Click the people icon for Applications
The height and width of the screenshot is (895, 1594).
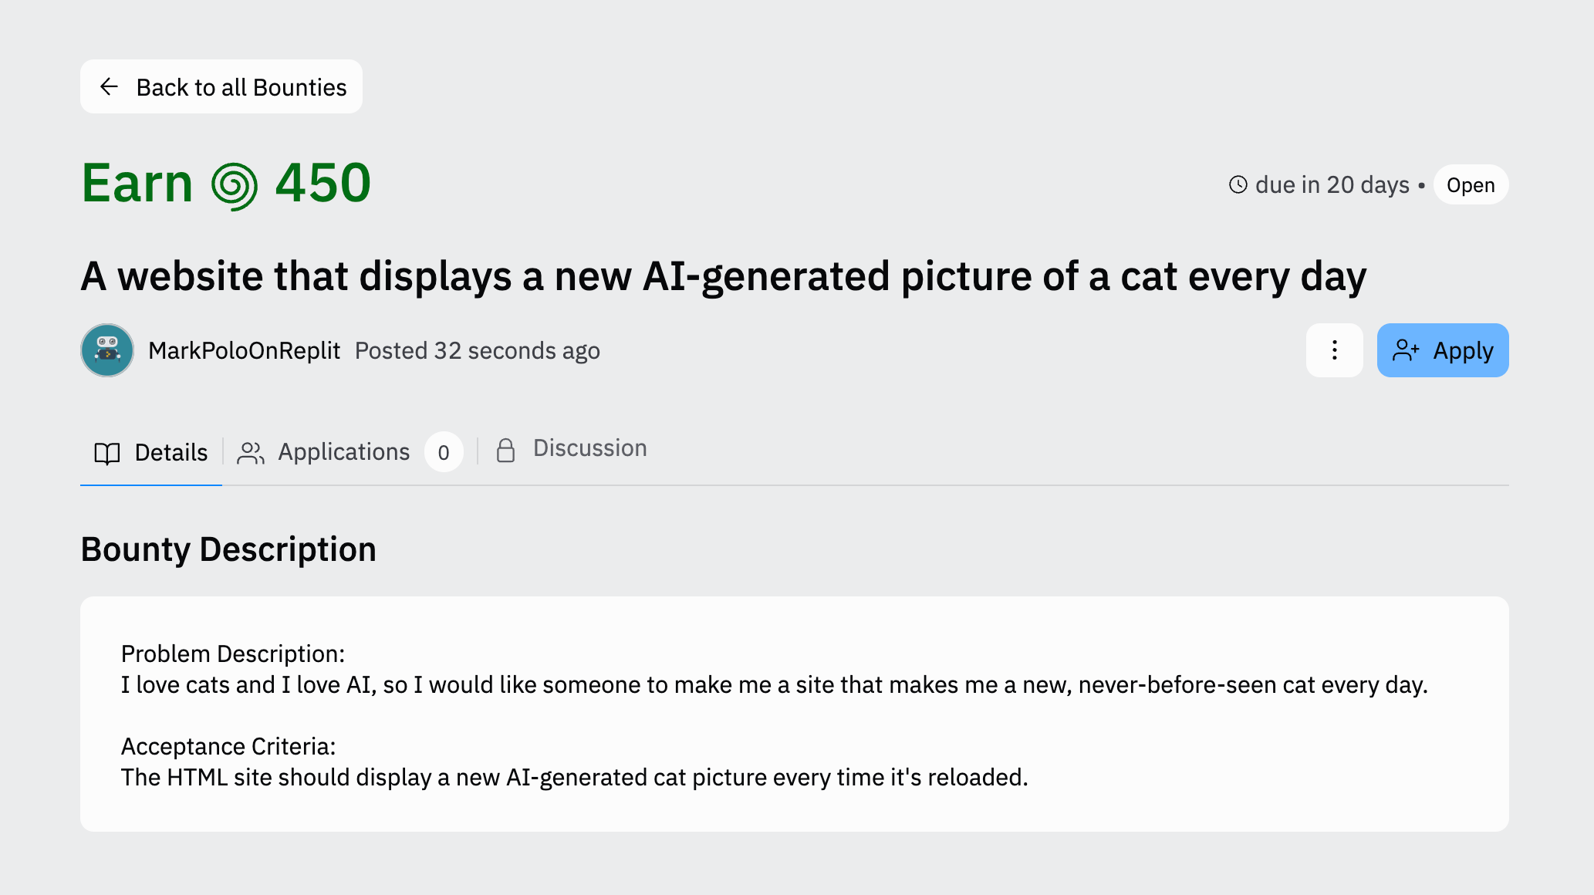point(251,453)
